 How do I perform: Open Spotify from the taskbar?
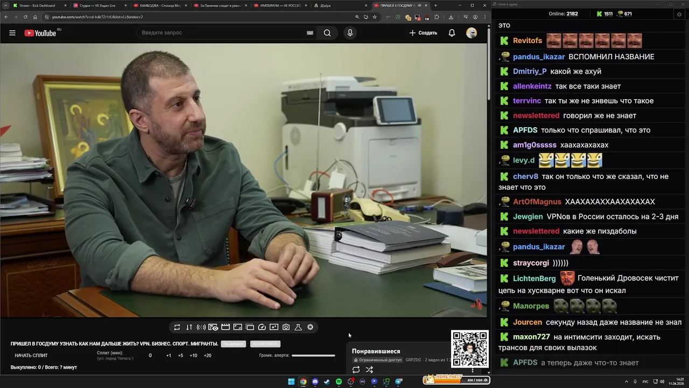point(339,382)
